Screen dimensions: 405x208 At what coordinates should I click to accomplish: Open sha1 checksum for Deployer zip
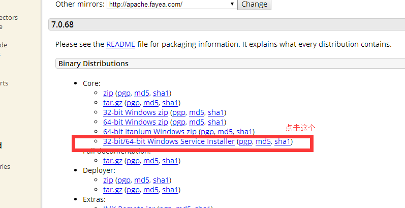tap(161, 180)
